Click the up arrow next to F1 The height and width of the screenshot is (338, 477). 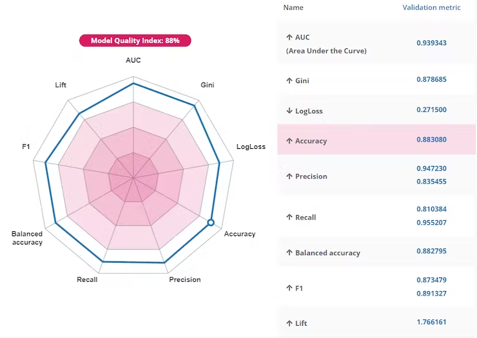point(289,288)
